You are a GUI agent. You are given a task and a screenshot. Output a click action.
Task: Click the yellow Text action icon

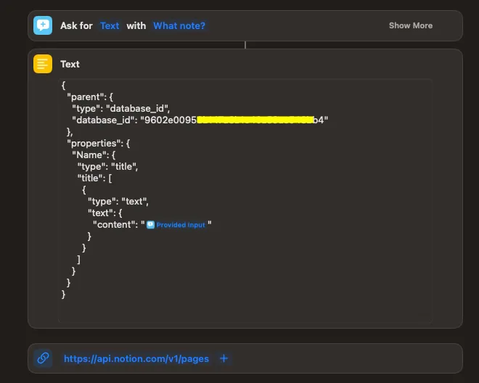click(43, 64)
